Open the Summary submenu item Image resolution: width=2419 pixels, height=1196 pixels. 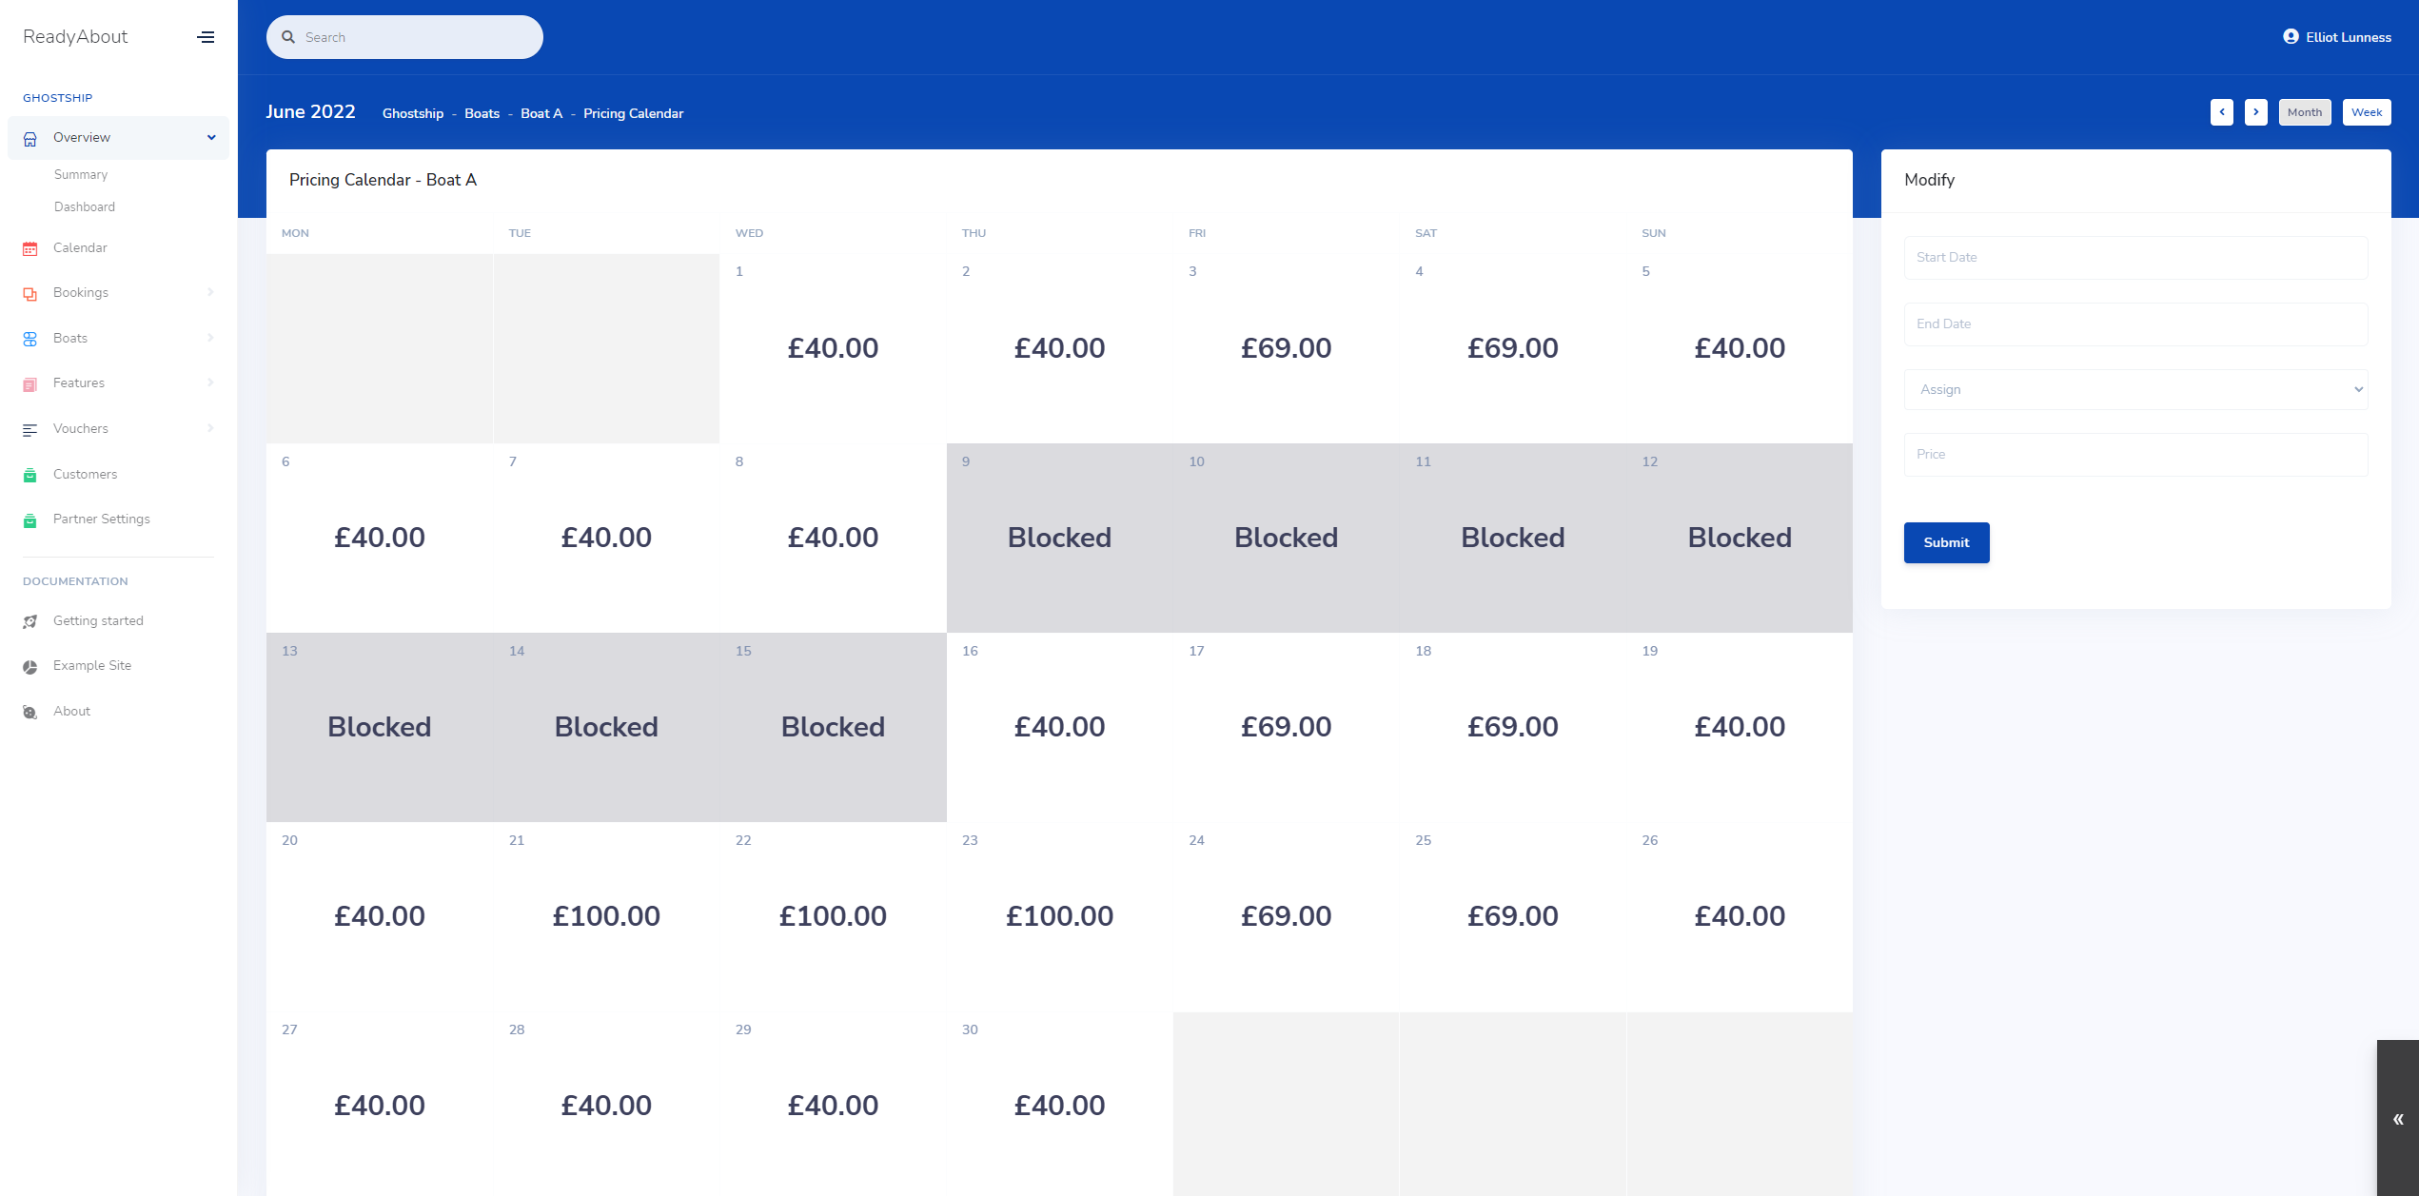click(81, 175)
